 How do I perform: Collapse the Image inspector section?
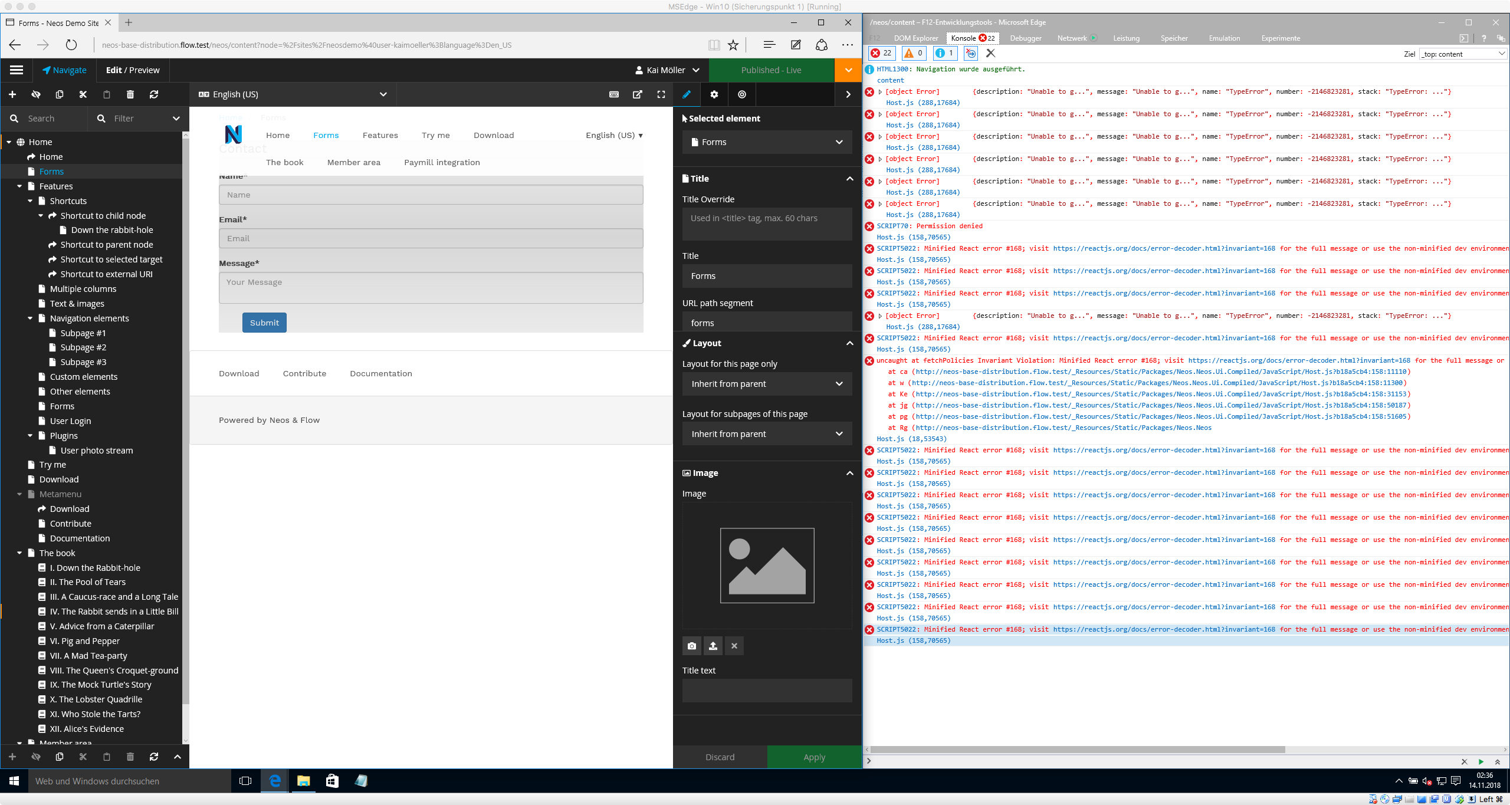pos(849,473)
